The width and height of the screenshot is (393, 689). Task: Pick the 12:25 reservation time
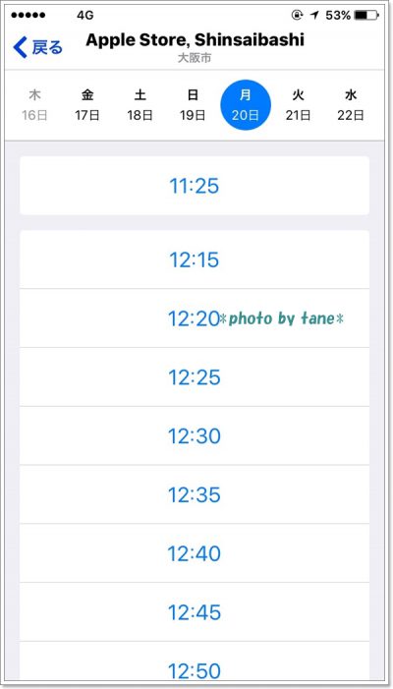coord(195,377)
